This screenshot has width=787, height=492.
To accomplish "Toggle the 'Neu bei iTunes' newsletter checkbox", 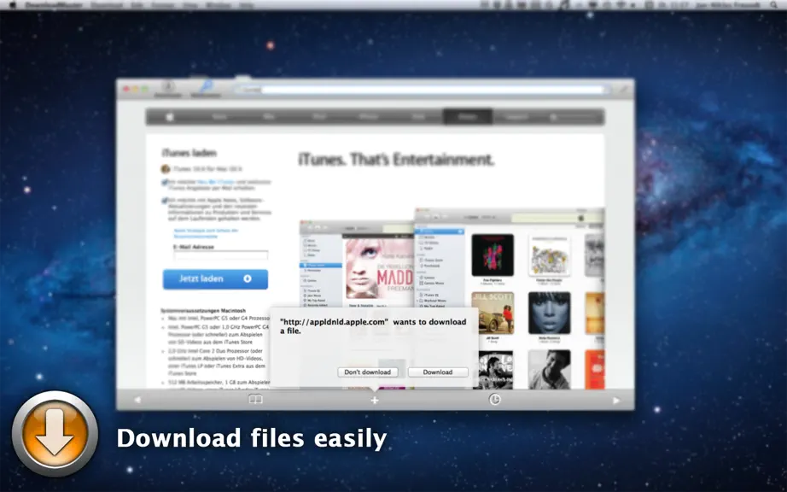I will pos(165,182).
